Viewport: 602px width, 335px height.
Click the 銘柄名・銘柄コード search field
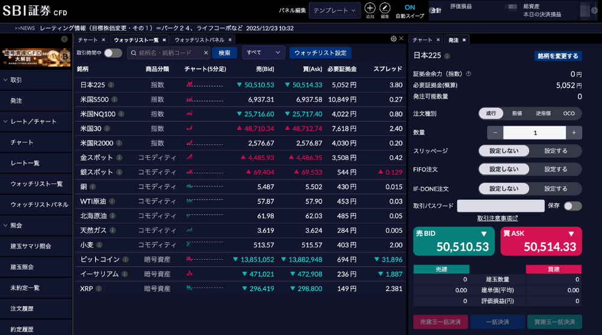click(169, 53)
